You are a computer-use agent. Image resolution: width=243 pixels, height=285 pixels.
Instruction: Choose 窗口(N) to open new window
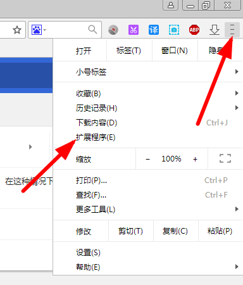(x=175, y=51)
